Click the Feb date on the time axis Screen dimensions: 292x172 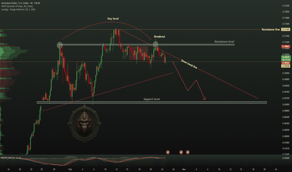click(x=71, y=169)
